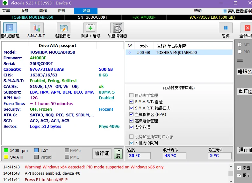Click the blue 2,5" indicator
The image size is (252, 183).
[x=36, y=150]
